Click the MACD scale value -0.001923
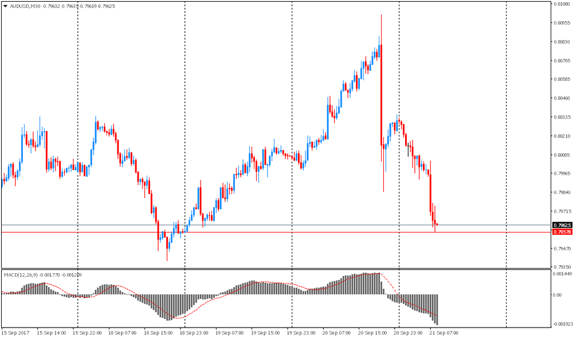 (563, 324)
